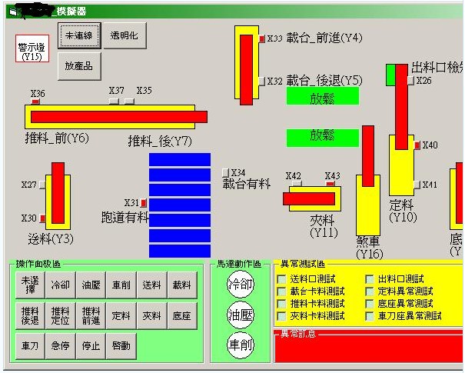Click the 推料前進 button
Image resolution: width=465 pixels, height=373 pixels.
click(91, 315)
